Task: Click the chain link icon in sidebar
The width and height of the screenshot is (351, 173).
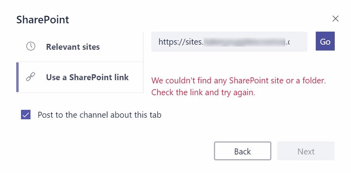Action: point(31,77)
